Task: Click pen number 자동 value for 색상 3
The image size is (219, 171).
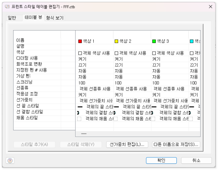Action: [156, 71]
